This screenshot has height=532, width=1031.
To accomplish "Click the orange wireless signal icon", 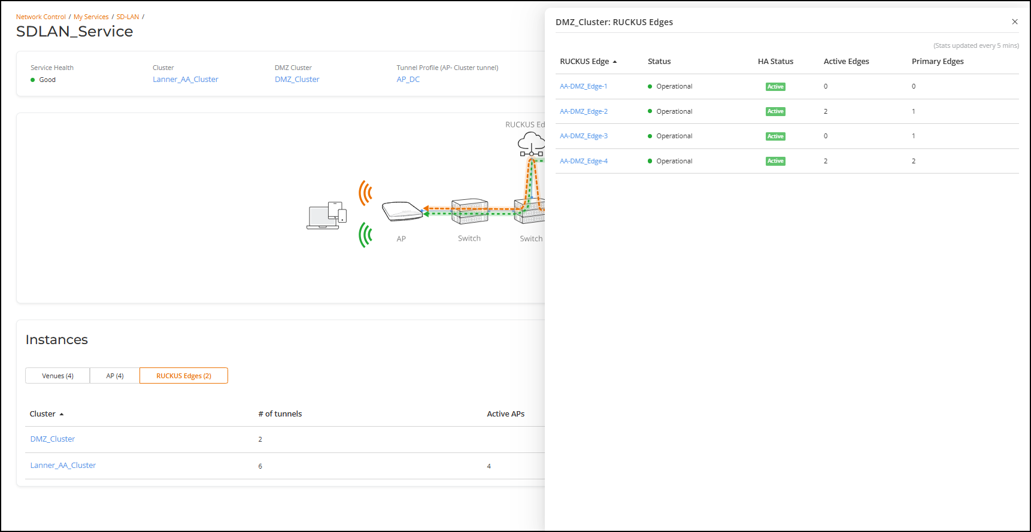I will click(365, 193).
